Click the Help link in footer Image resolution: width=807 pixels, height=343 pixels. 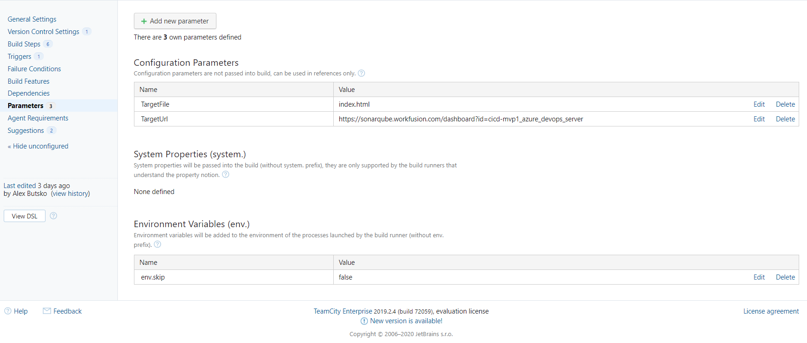[x=21, y=311]
